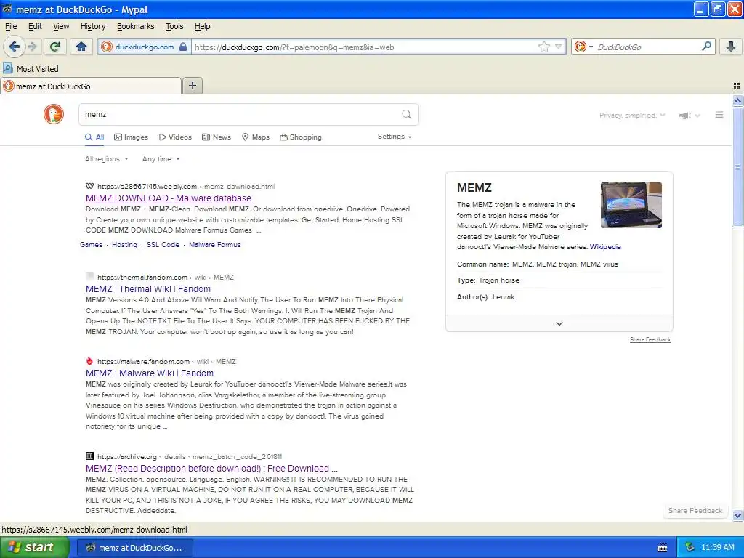This screenshot has width=744, height=558.
Task: Open the Settings dropdown
Action: 395,137
